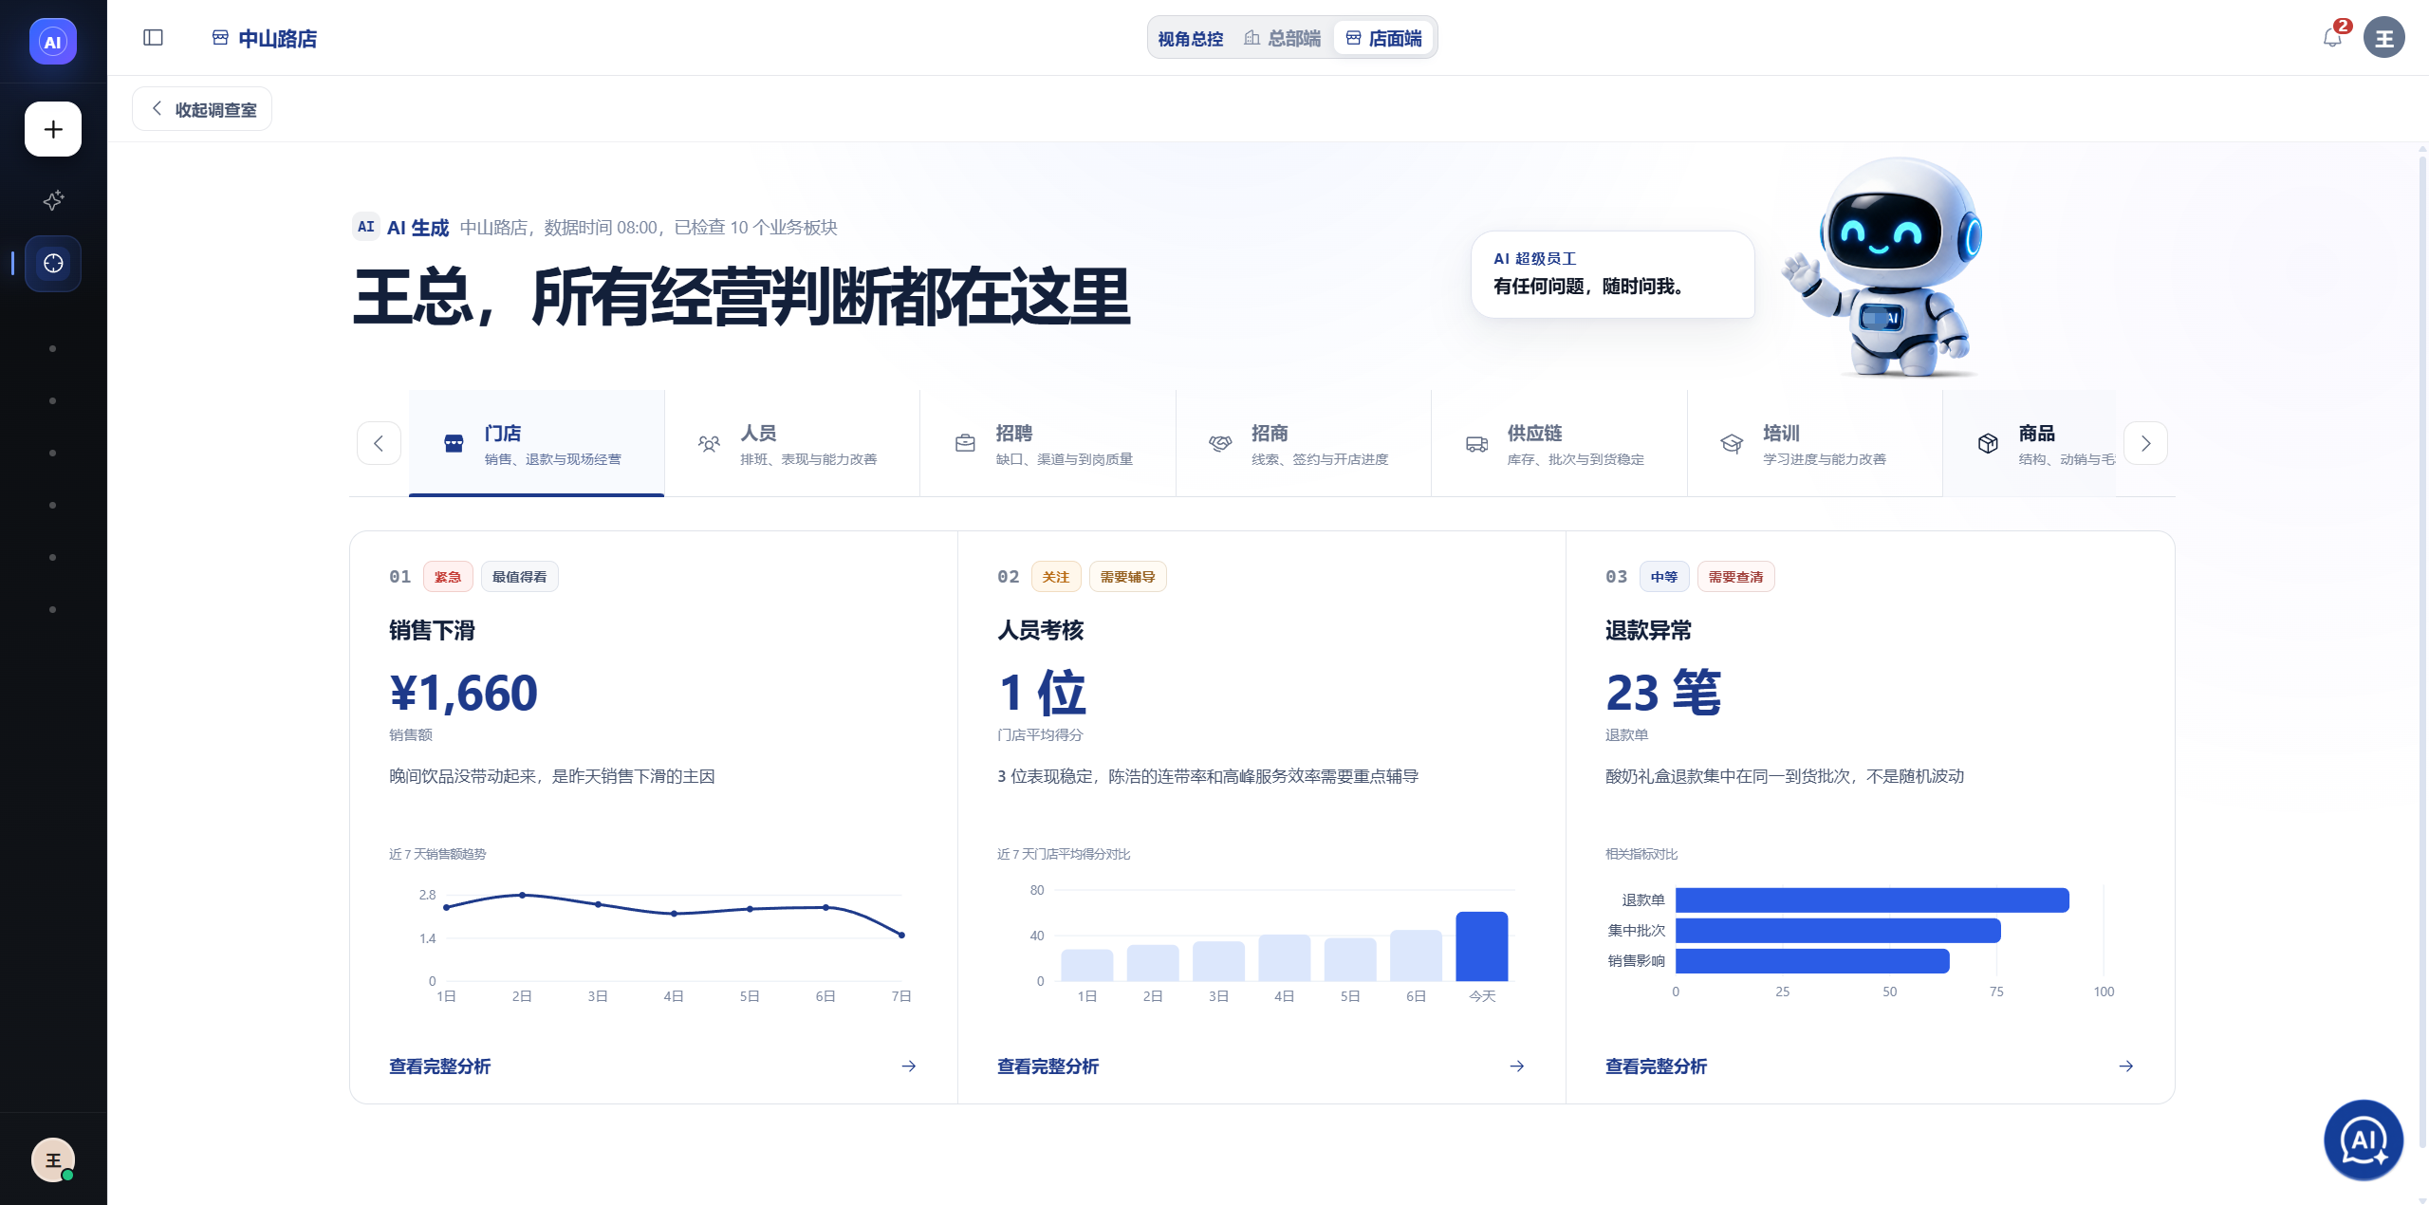
Task: Click the 6日 bar in the score chart
Action: (x=1416, y=955)
